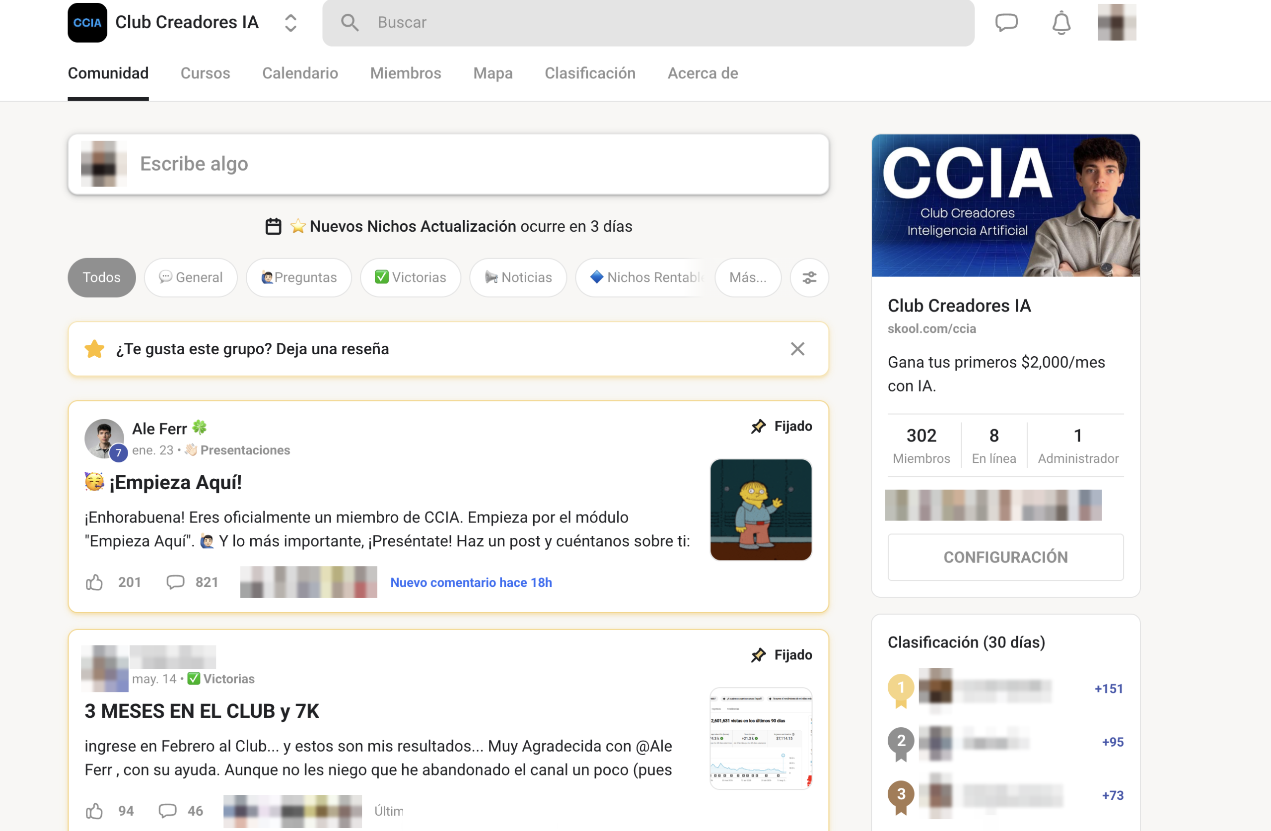1271x831 pixels.
Task: Filter posts by Preguntas
Action: point(299,277)
